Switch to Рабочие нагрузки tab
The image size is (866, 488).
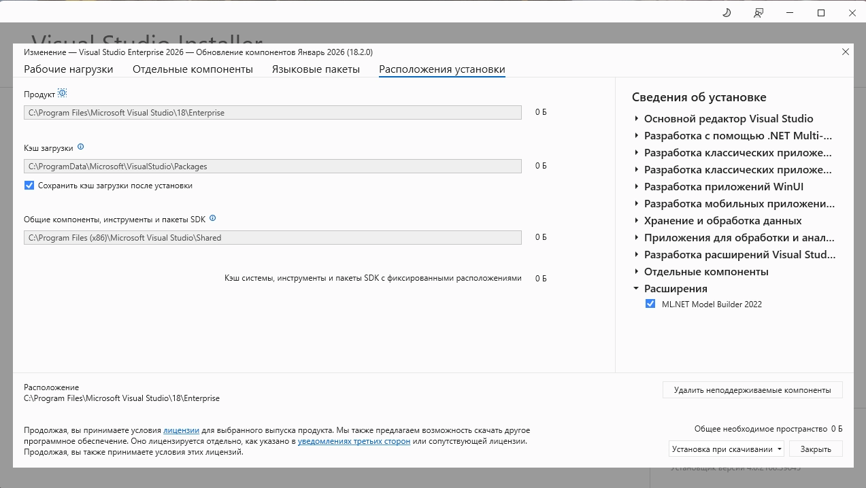point(69,69)
